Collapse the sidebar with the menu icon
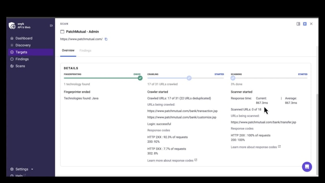Viewport: 325px width, 183px height. (x=51, y=26)
